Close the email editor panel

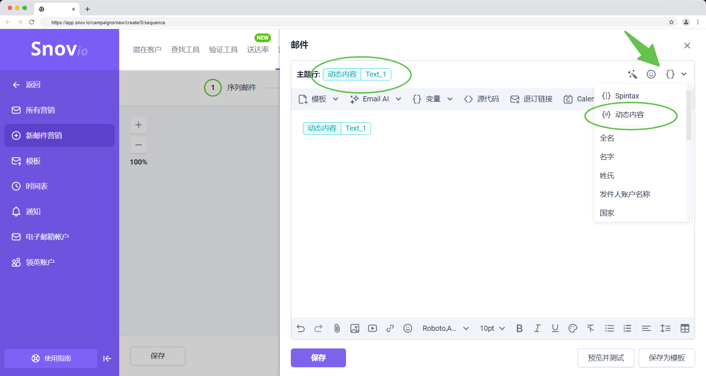687,46
